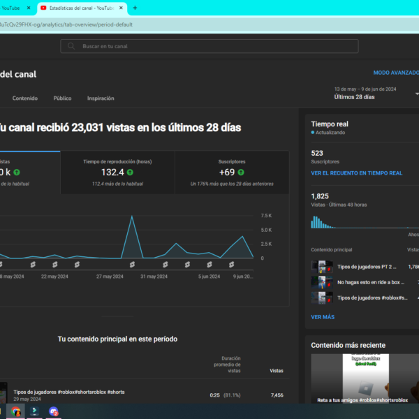Switch to the Contenido analytics tab

pos(25,98)
